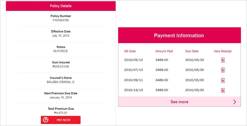Select the OR Date column header
This screenshot has height=126, width=247.
(130, 51)
